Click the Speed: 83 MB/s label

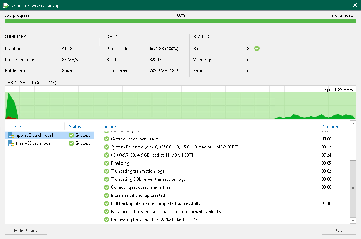(x=339, y=90)
